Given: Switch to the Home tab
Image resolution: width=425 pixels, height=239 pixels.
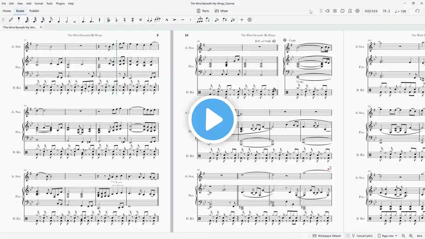Looking at the screenshot, I should [x=7, y=11].
